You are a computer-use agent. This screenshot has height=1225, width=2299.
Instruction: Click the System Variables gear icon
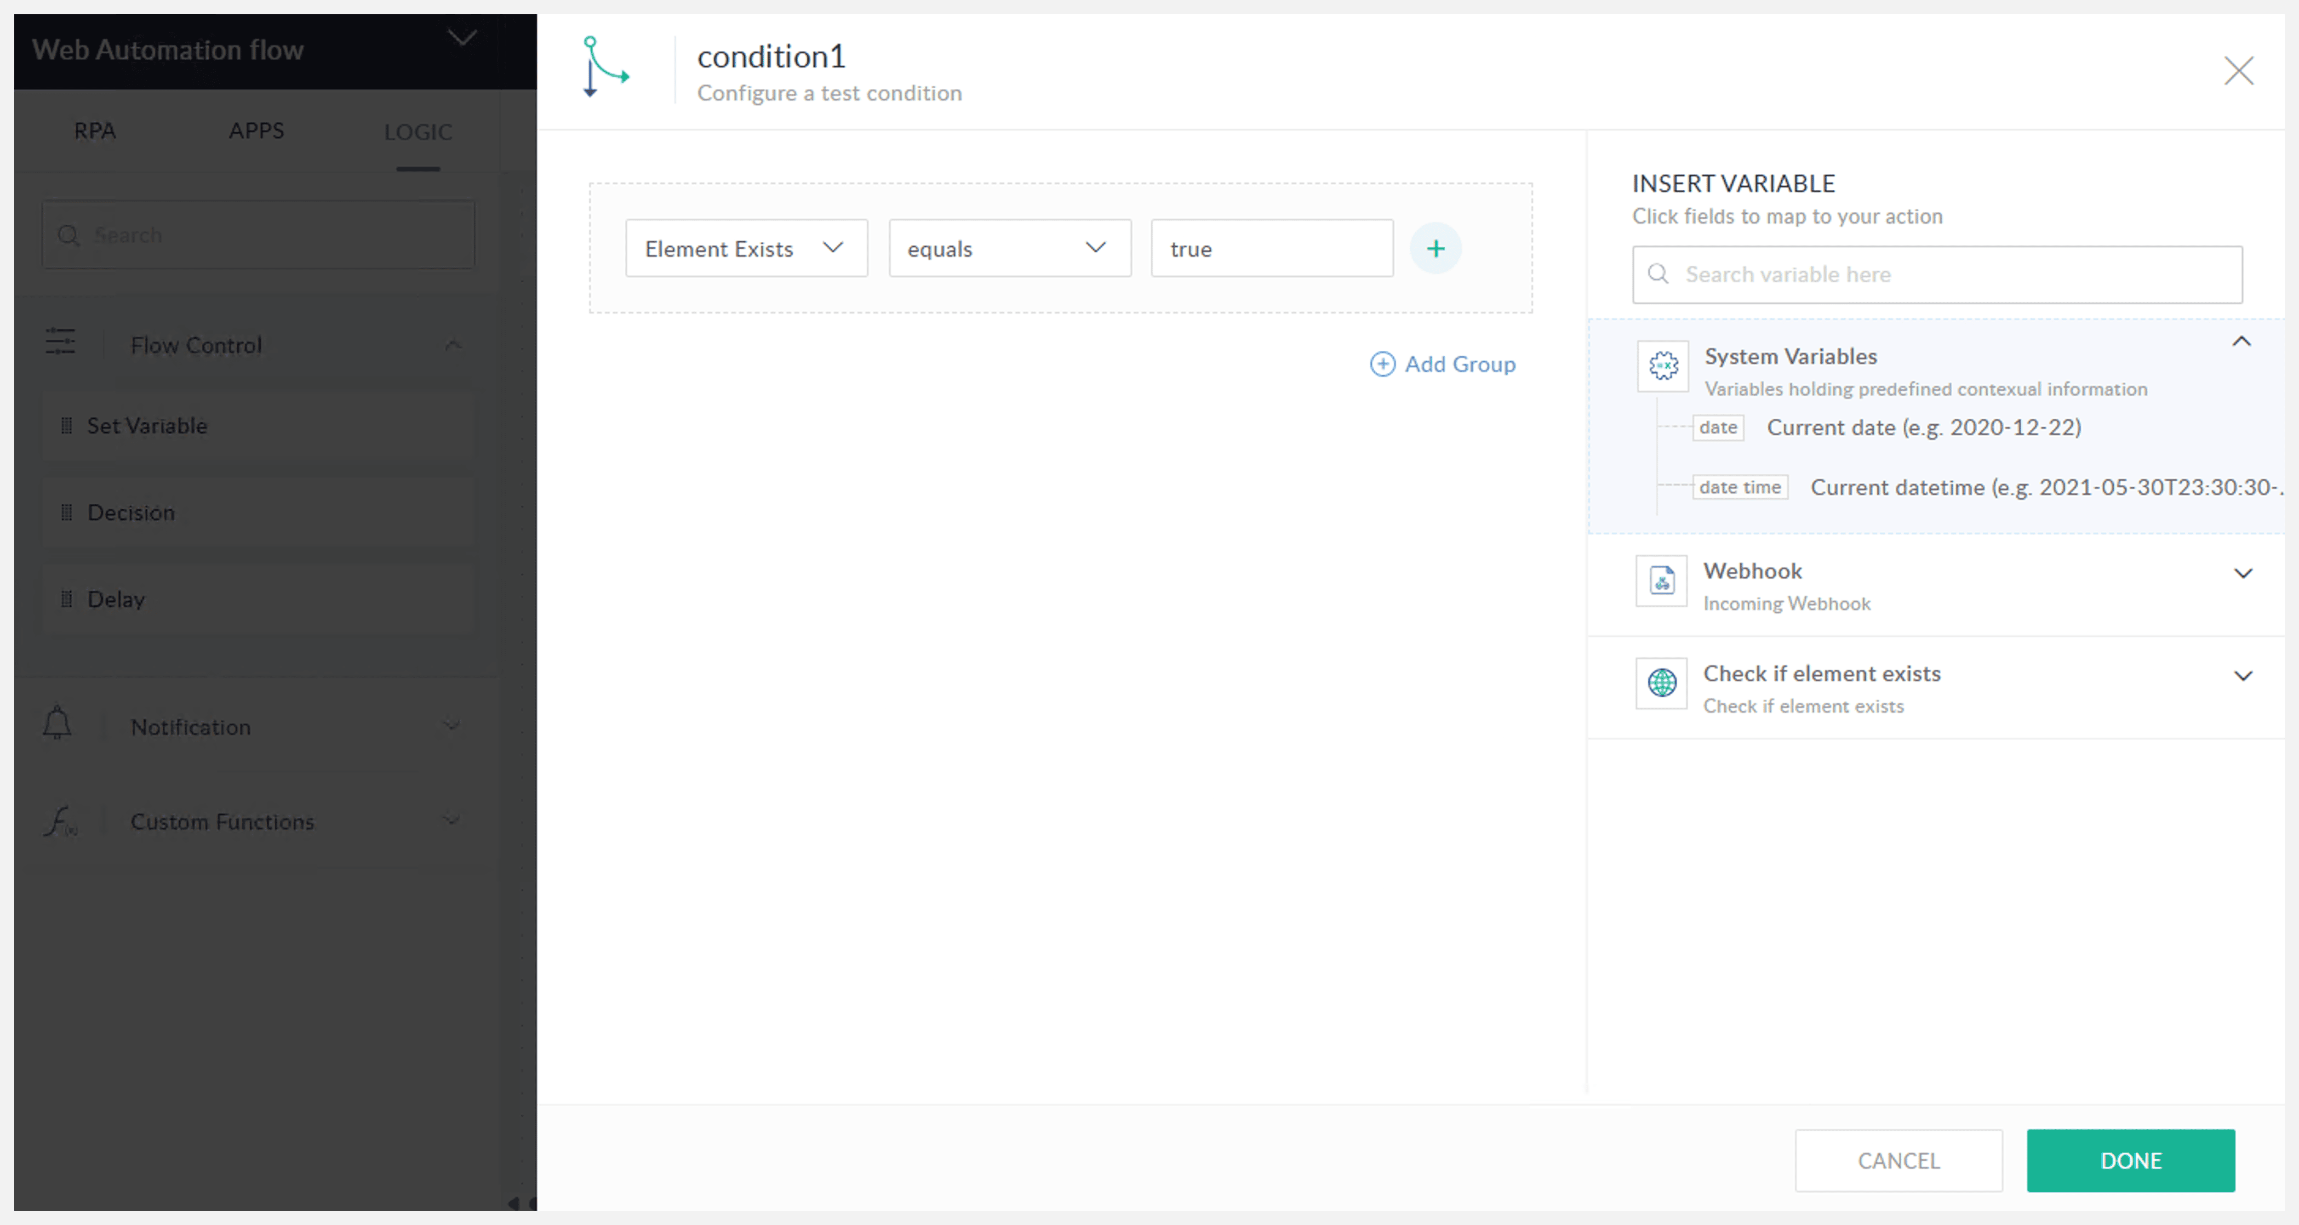(1663, 366)
